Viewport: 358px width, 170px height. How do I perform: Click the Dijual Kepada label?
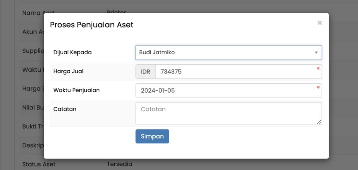[x=72, y=52]
